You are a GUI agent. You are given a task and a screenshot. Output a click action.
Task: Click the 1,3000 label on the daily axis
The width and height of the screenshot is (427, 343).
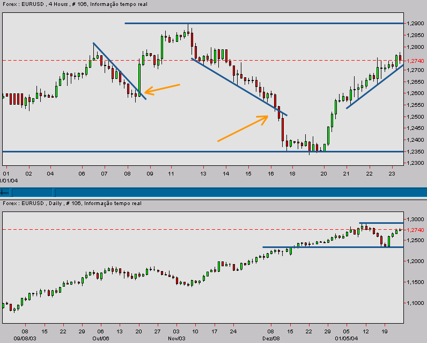(415, 219)
